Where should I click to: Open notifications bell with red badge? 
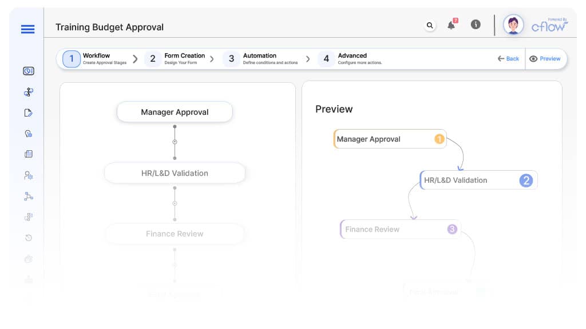(x=452, y=25)
